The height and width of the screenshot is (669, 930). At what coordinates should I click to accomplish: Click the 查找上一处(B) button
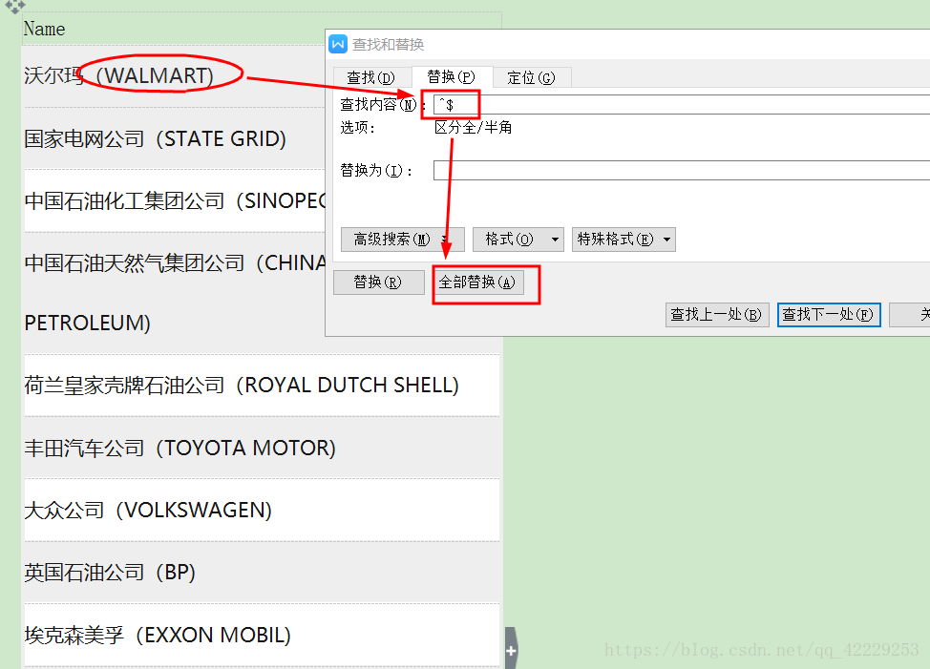(x=717, y=315)
